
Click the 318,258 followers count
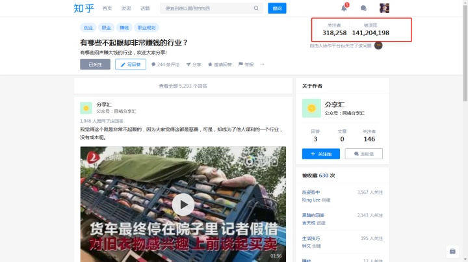click(334, 33)
